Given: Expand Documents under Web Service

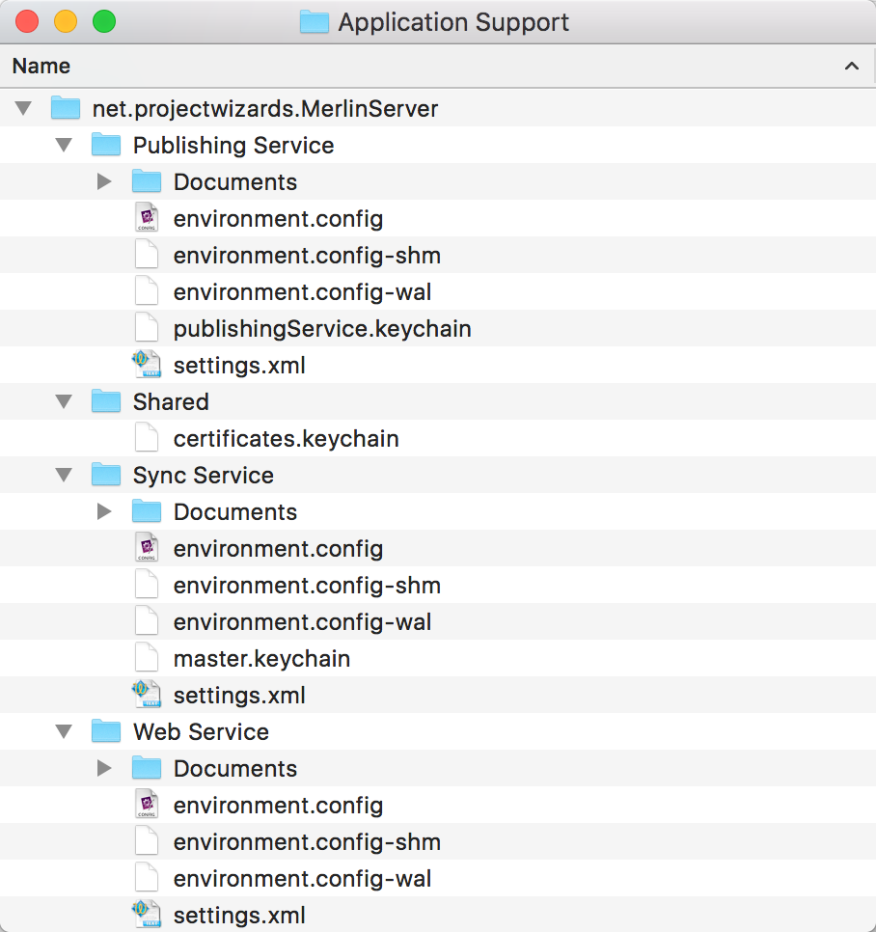Looking at the screenshot, I should click(x=104, y=769).
